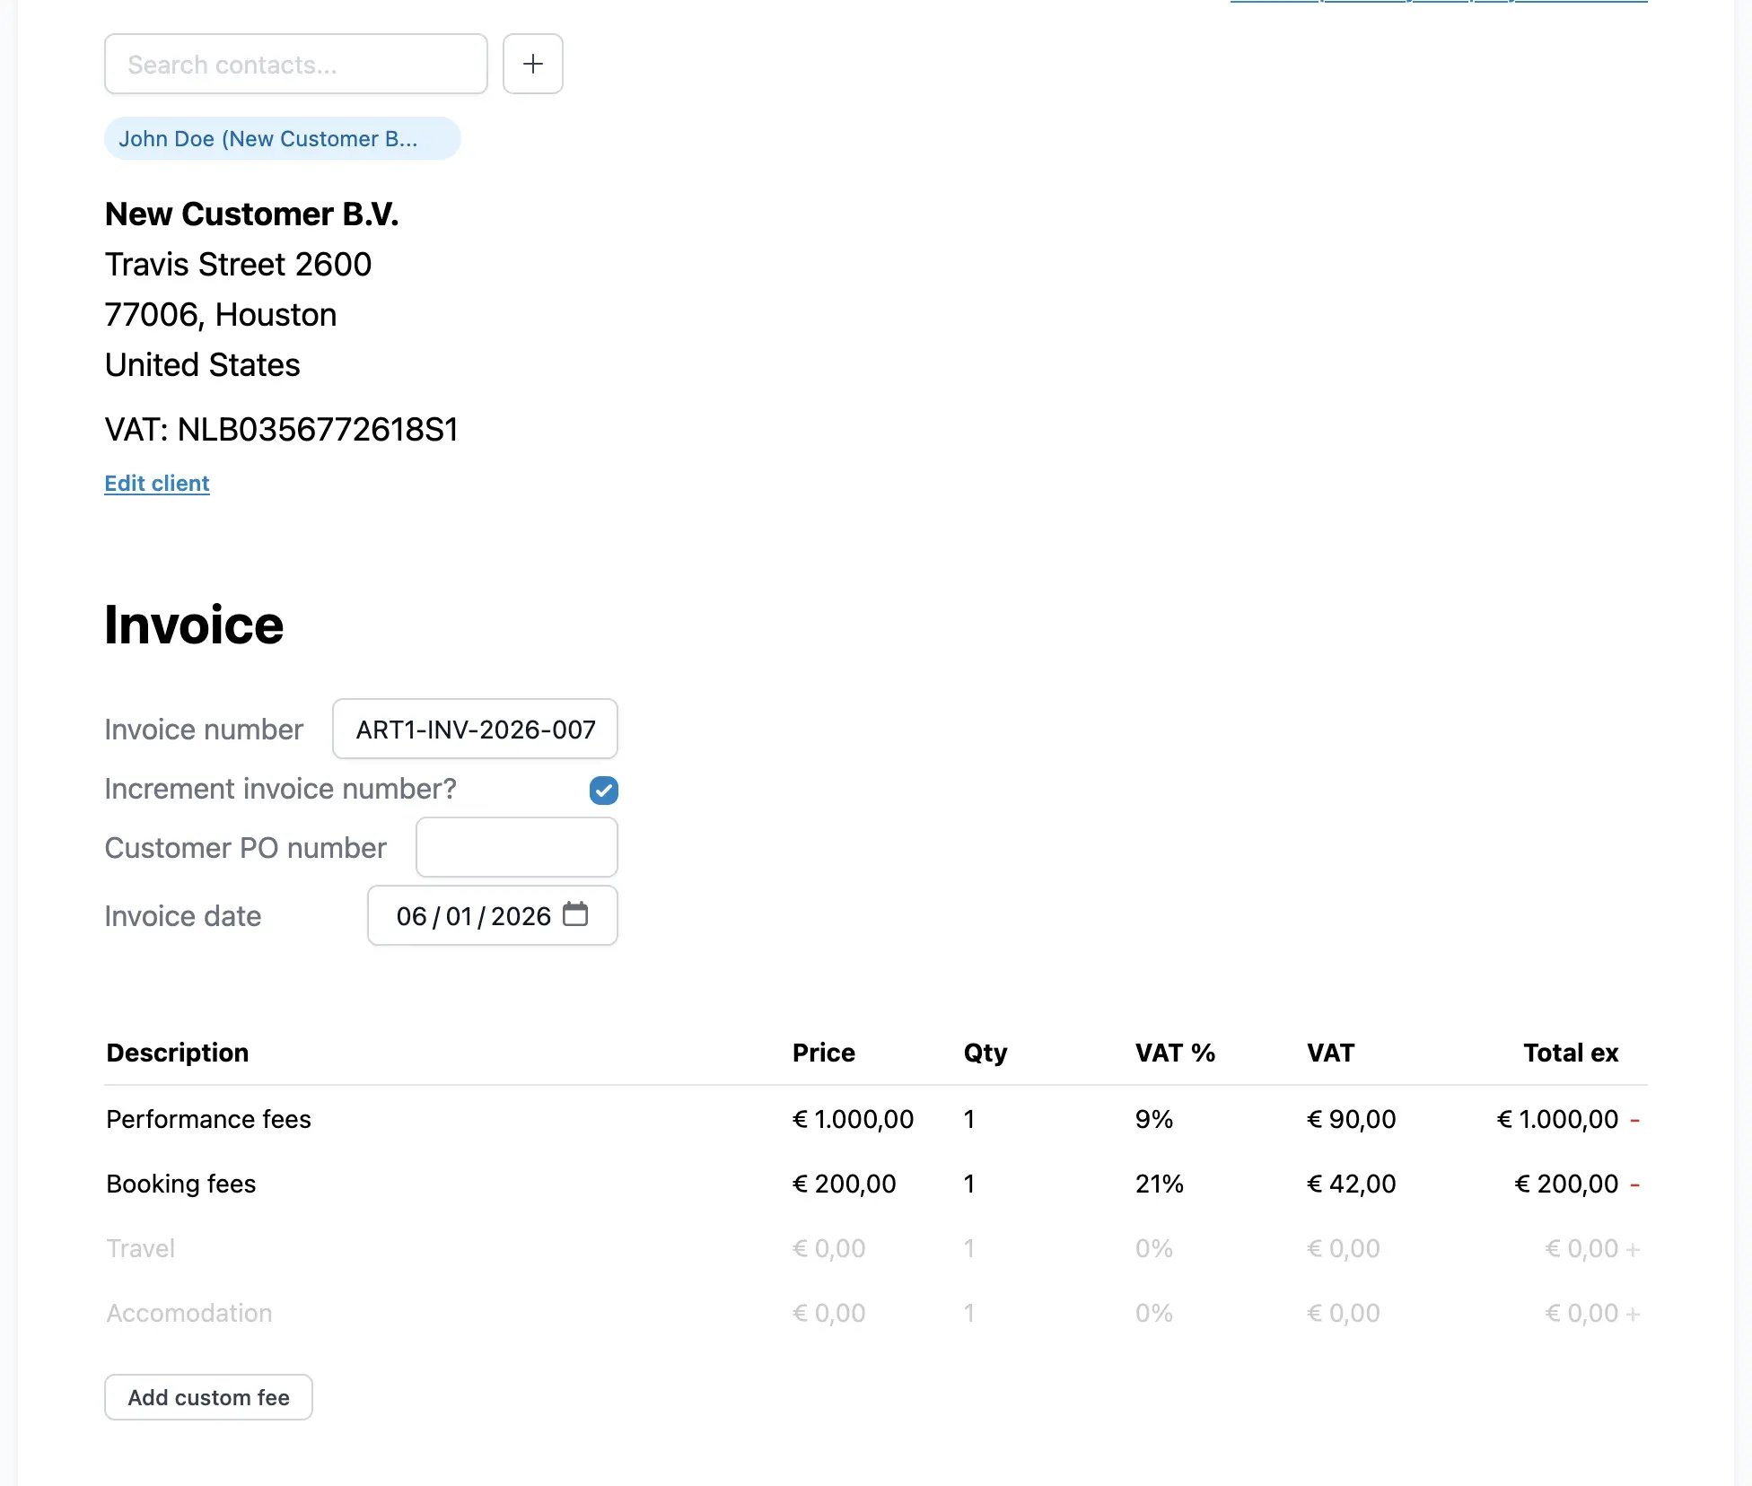Click the Customer PO number field
Viewport: 1752px width, 1486px height.
click(x=516, y=847)
